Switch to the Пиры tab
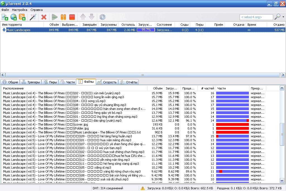 pos(50,82)
